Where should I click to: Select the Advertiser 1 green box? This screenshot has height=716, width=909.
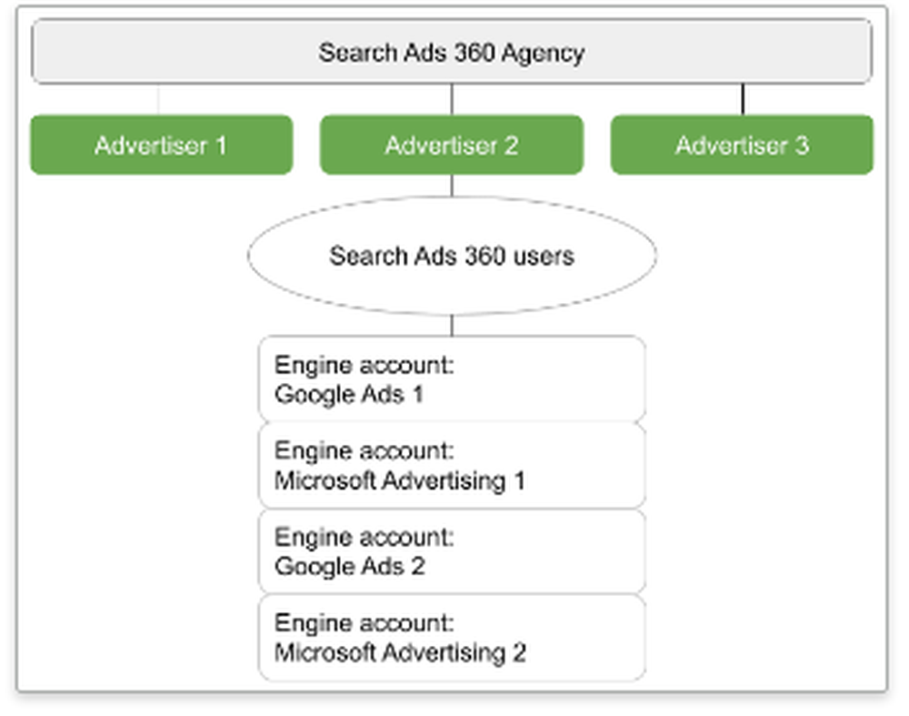[x=162, y=145]
